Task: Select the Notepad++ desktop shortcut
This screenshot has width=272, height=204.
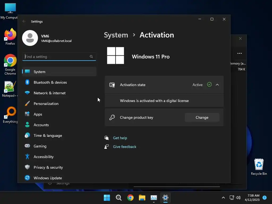Action: click(10, 89)
